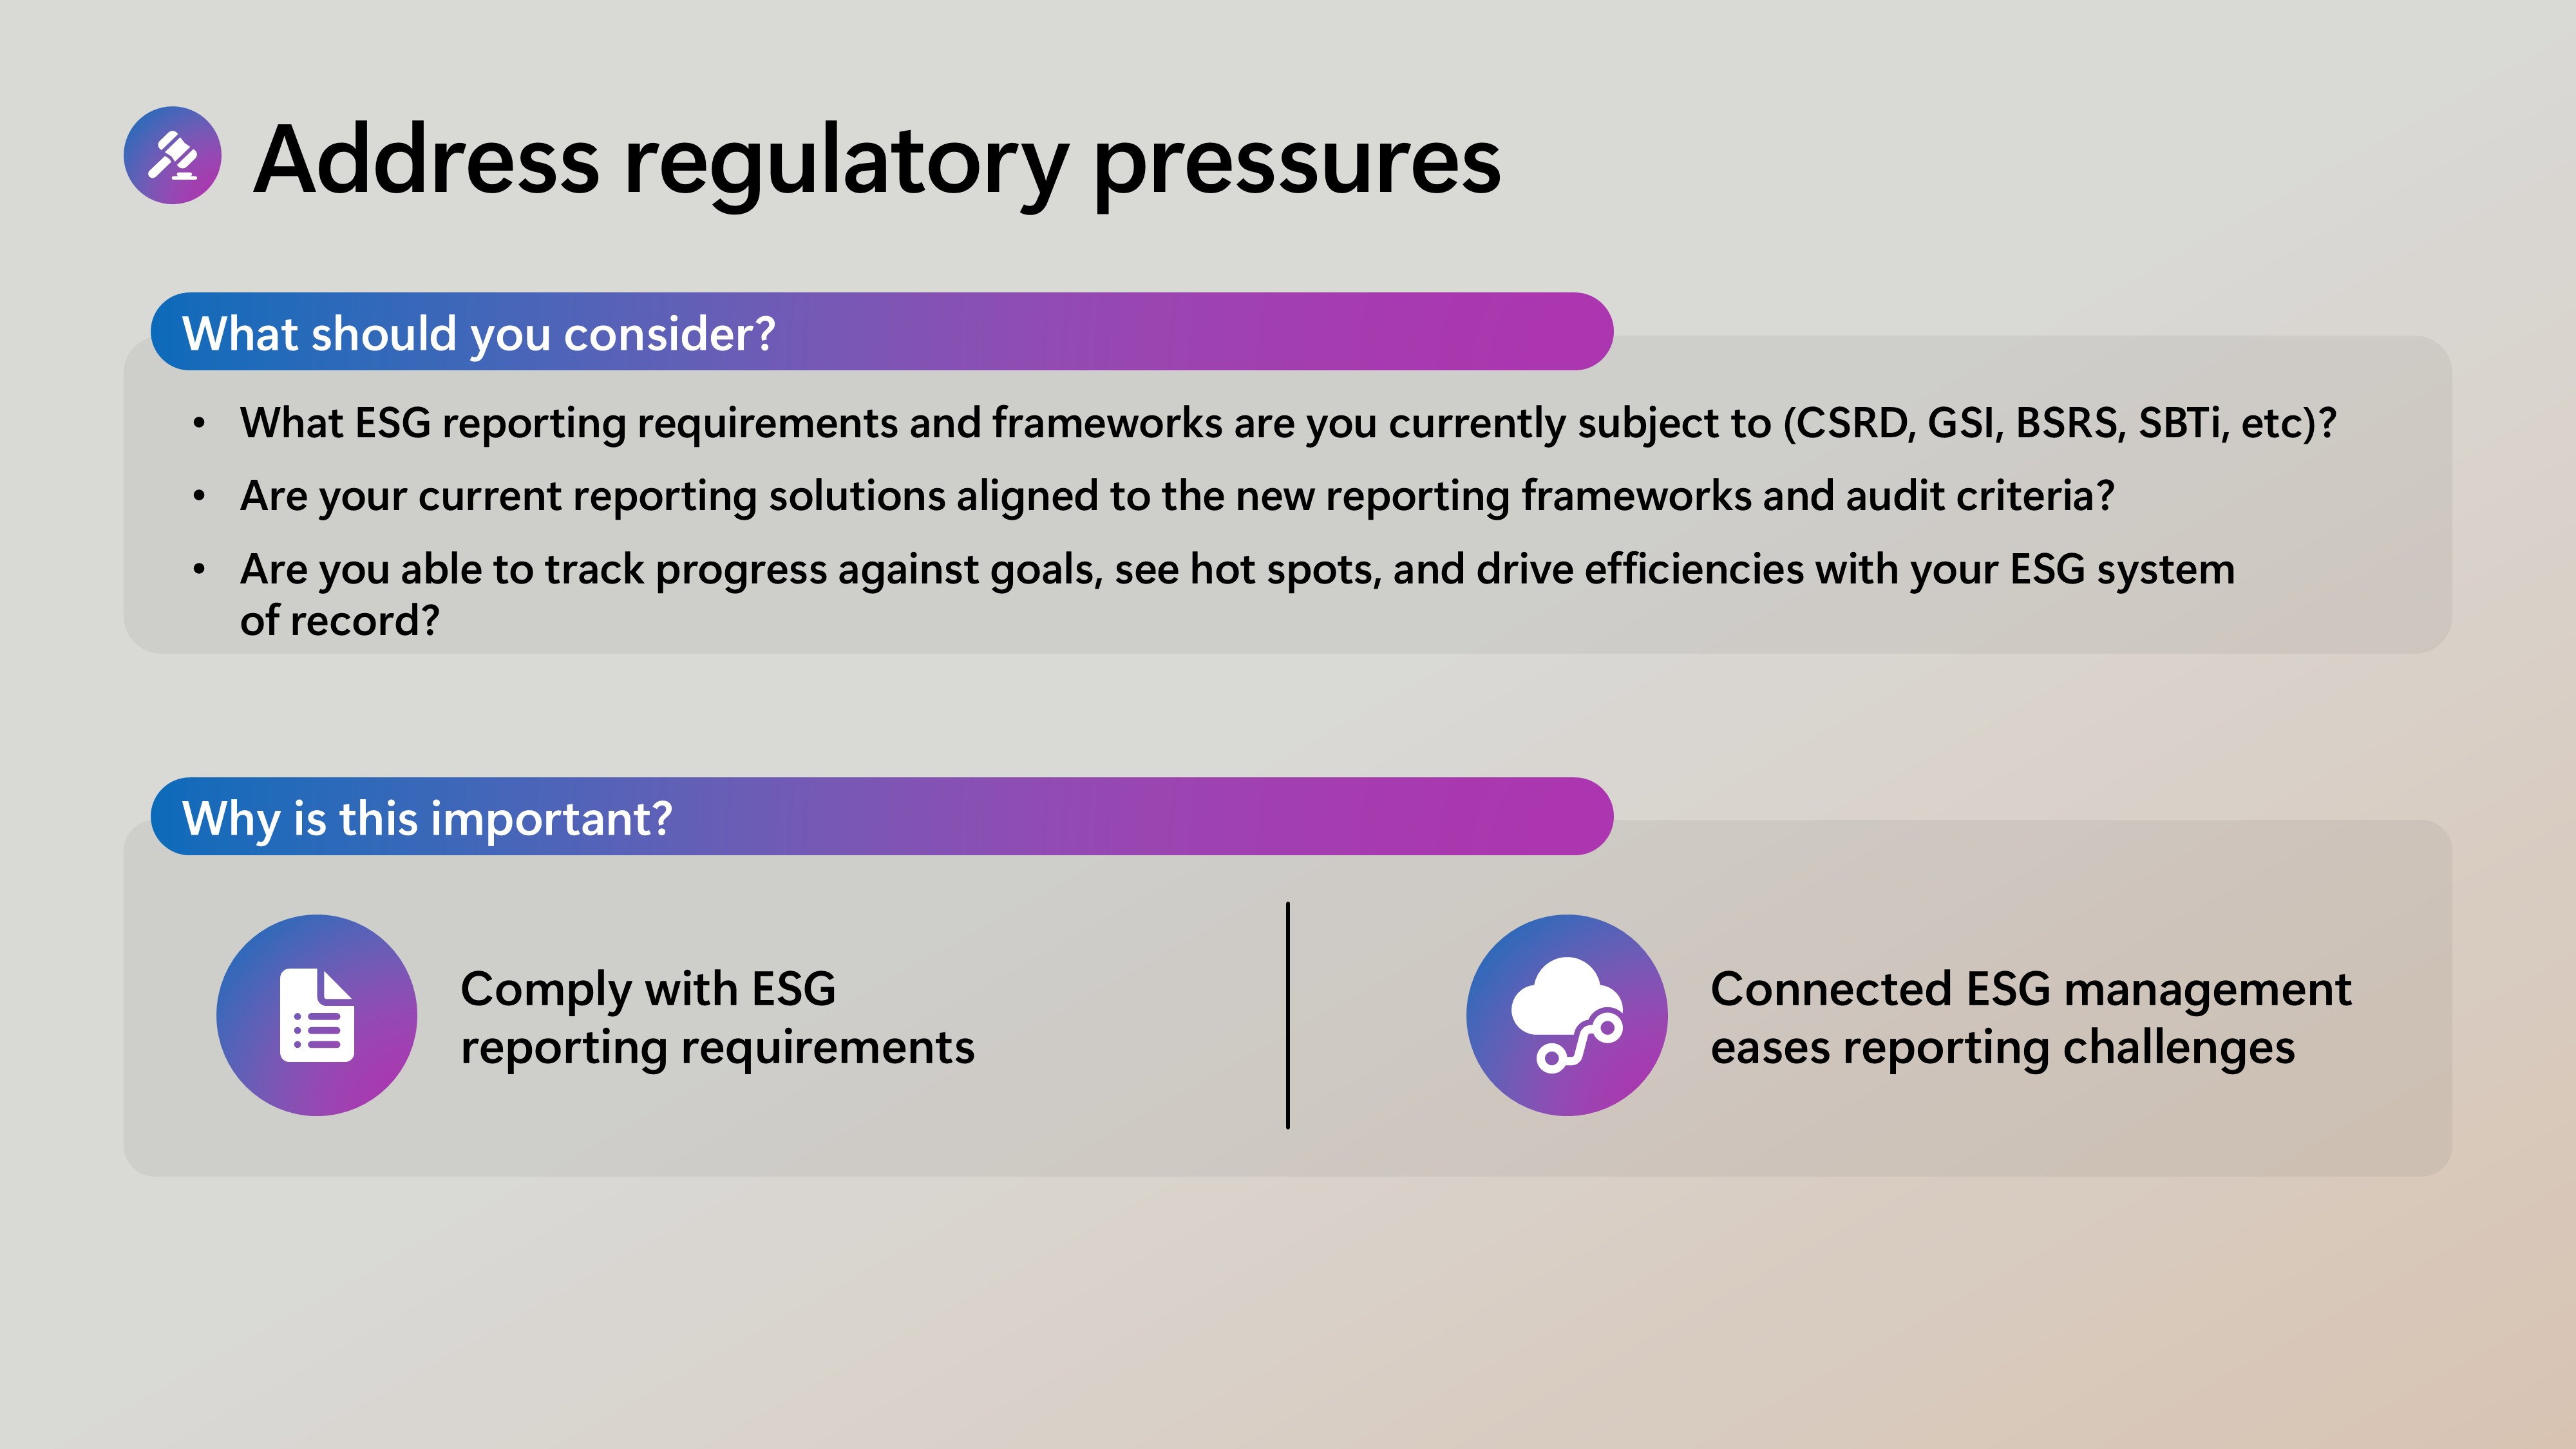
Task: Click the document list icon
Action: 317,1015
